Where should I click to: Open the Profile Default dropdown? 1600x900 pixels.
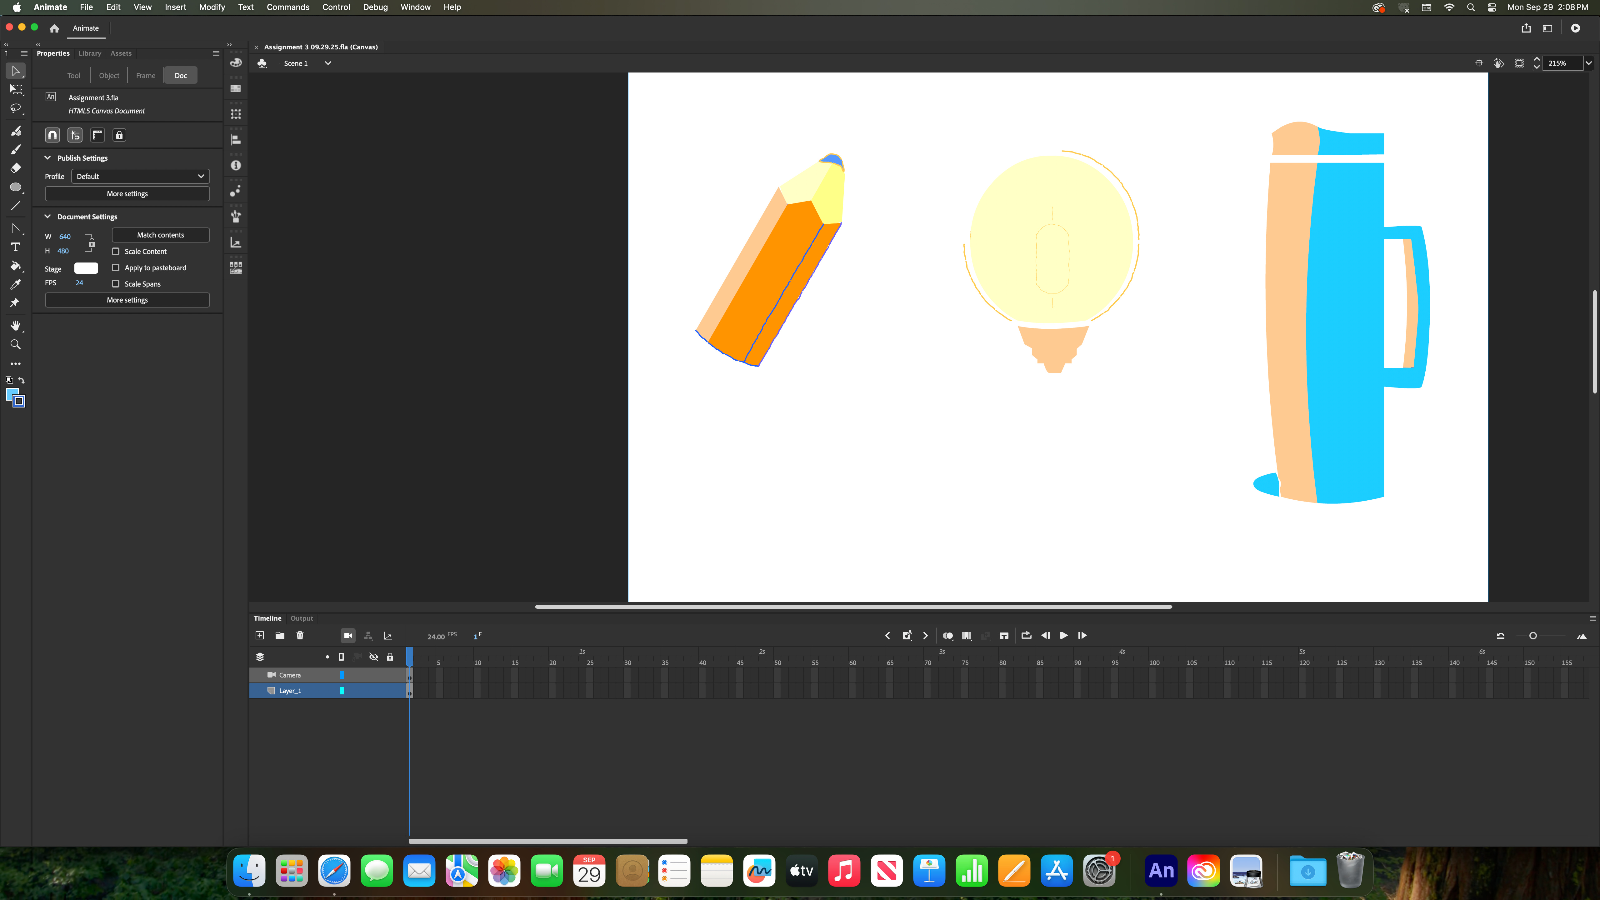pos(140,176)
